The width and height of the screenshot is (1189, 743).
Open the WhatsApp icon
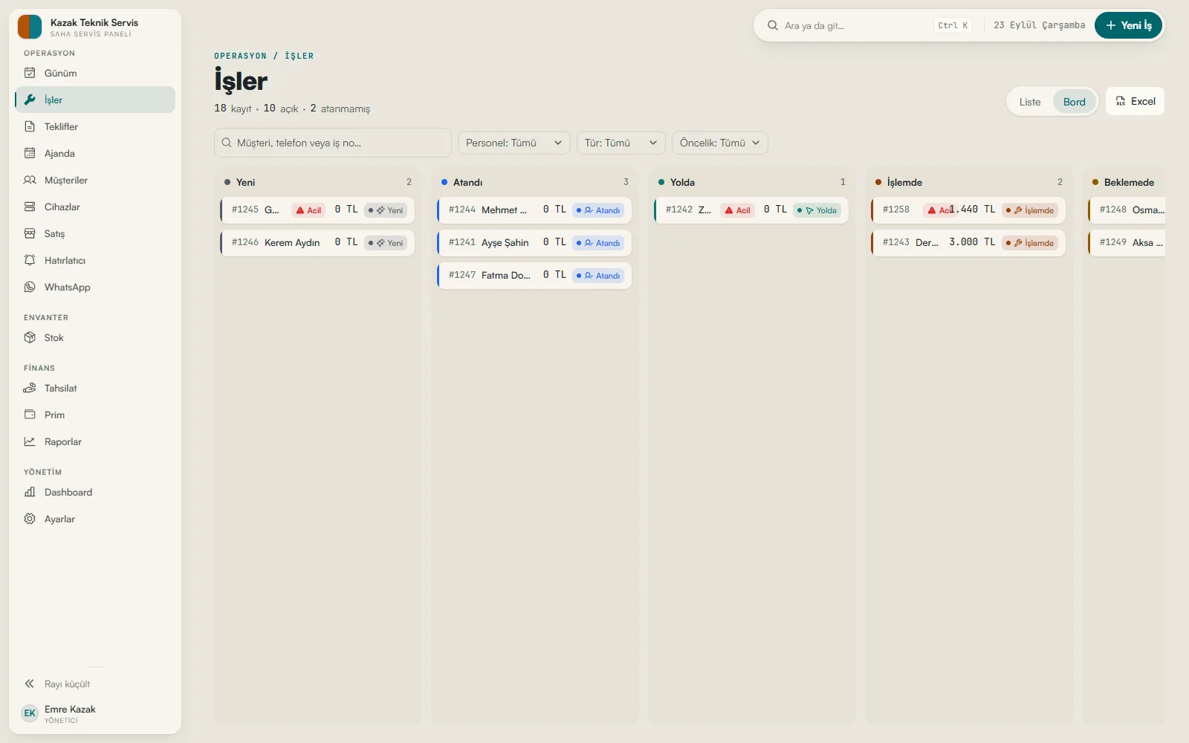[x=30, y=287]
